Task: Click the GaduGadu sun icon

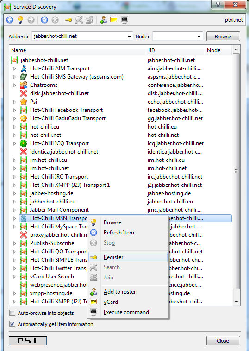Action: coord(24,118)
